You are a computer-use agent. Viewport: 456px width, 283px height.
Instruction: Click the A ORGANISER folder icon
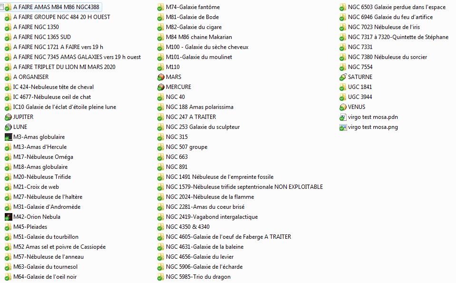pyautogui.click(x=8, y=77)
